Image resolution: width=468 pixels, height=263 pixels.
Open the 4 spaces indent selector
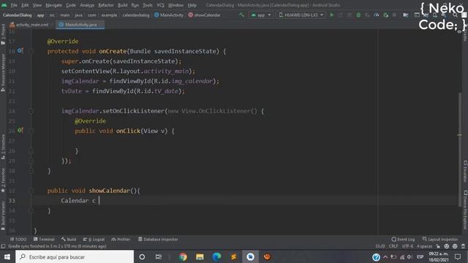coord(424,246)
